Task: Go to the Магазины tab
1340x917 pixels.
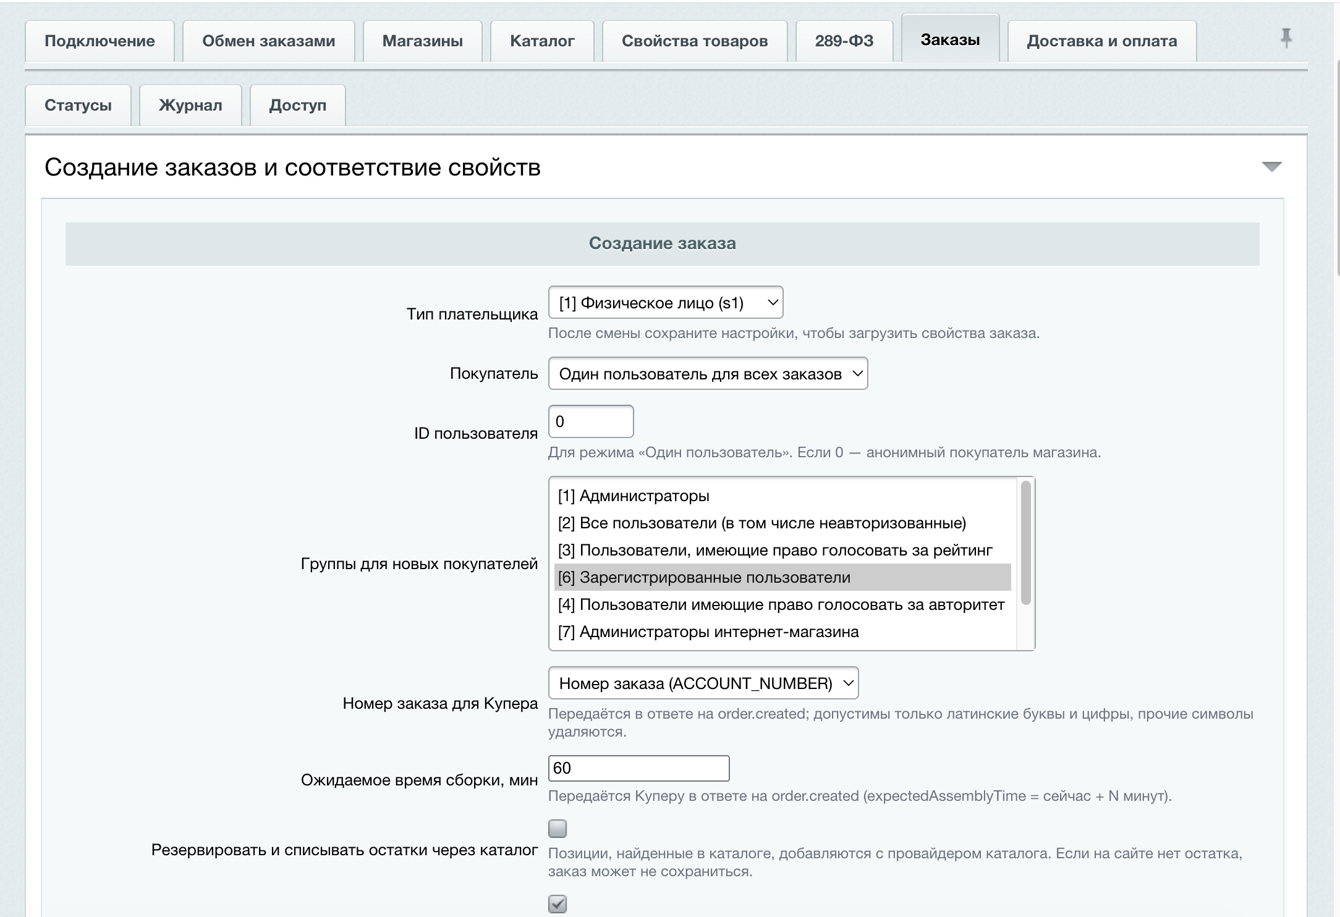Action: tap(423, 41)
